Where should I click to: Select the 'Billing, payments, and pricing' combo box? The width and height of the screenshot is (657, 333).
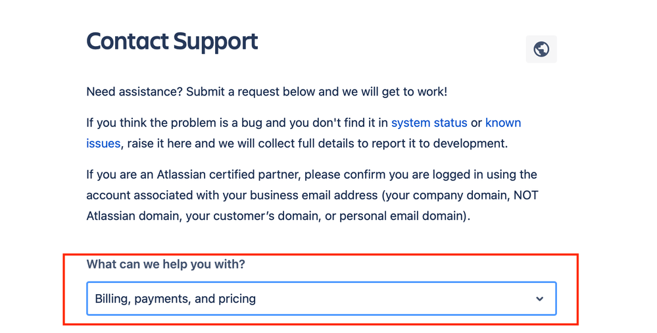coord(322,299)
